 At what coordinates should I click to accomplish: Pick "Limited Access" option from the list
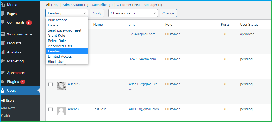pyautogui.click(x=60, y=56)
